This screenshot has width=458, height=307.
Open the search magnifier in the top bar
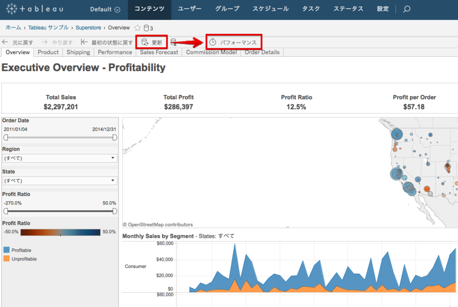(x=406, y=9)
